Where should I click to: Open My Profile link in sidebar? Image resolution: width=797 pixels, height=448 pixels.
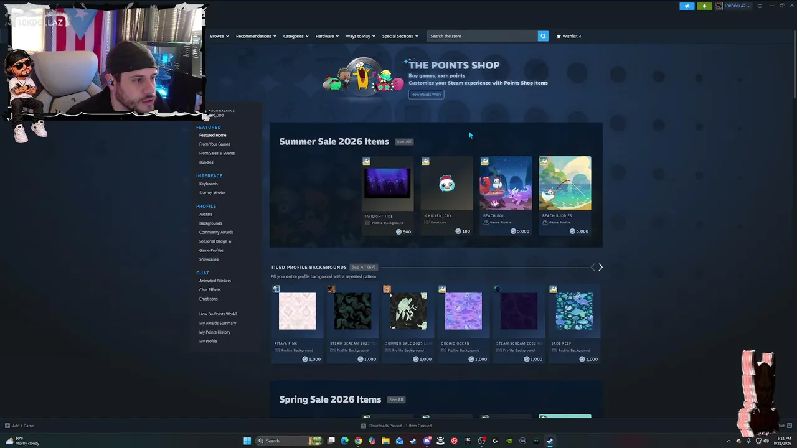click(208, 342)
